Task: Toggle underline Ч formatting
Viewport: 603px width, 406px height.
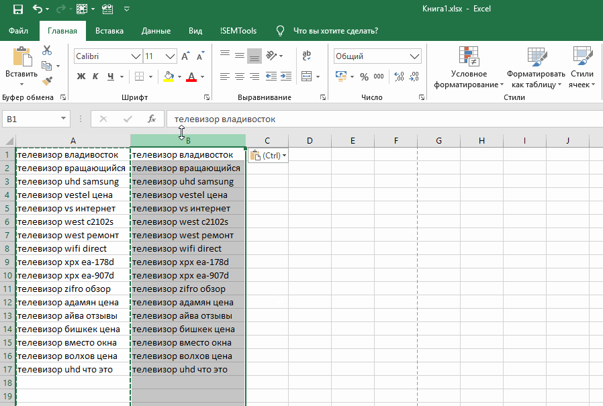Action: 111,76
